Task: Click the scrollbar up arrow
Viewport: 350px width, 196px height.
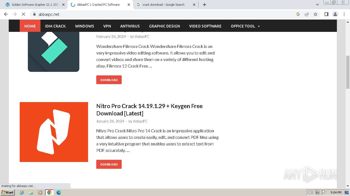Action: point(348,22)
